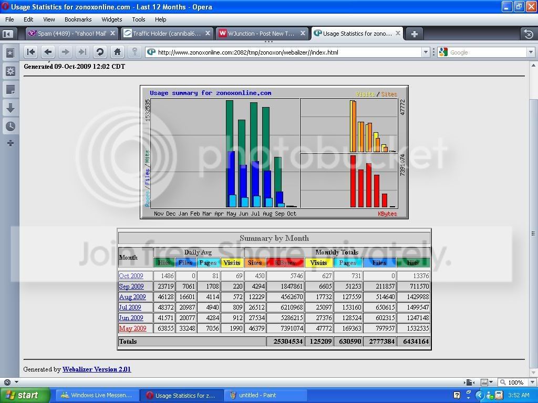538x403 pixels.
Task: Click the Back arrow button
Action: pos(48,52)
